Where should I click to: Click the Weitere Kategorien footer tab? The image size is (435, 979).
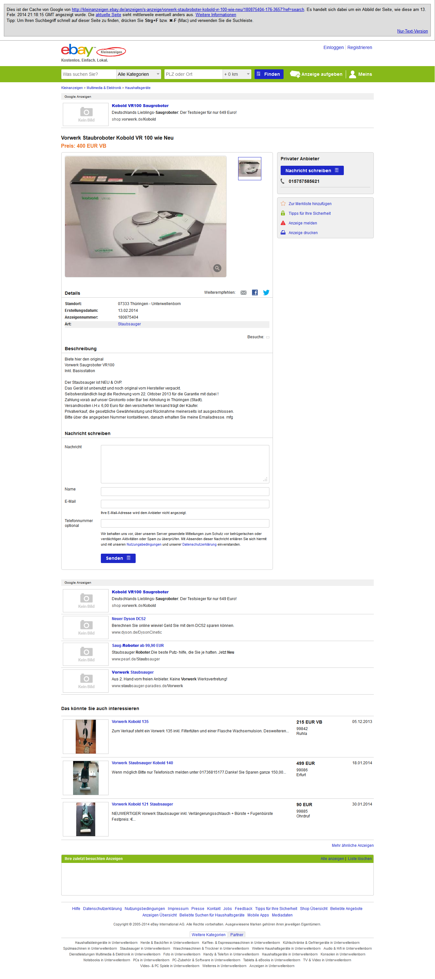click(208, 934)
